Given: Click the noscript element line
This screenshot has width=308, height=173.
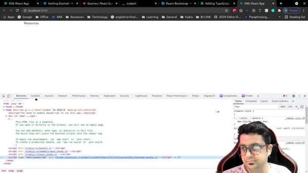Looking at the screenshot, I should click(x=52, y=113).
